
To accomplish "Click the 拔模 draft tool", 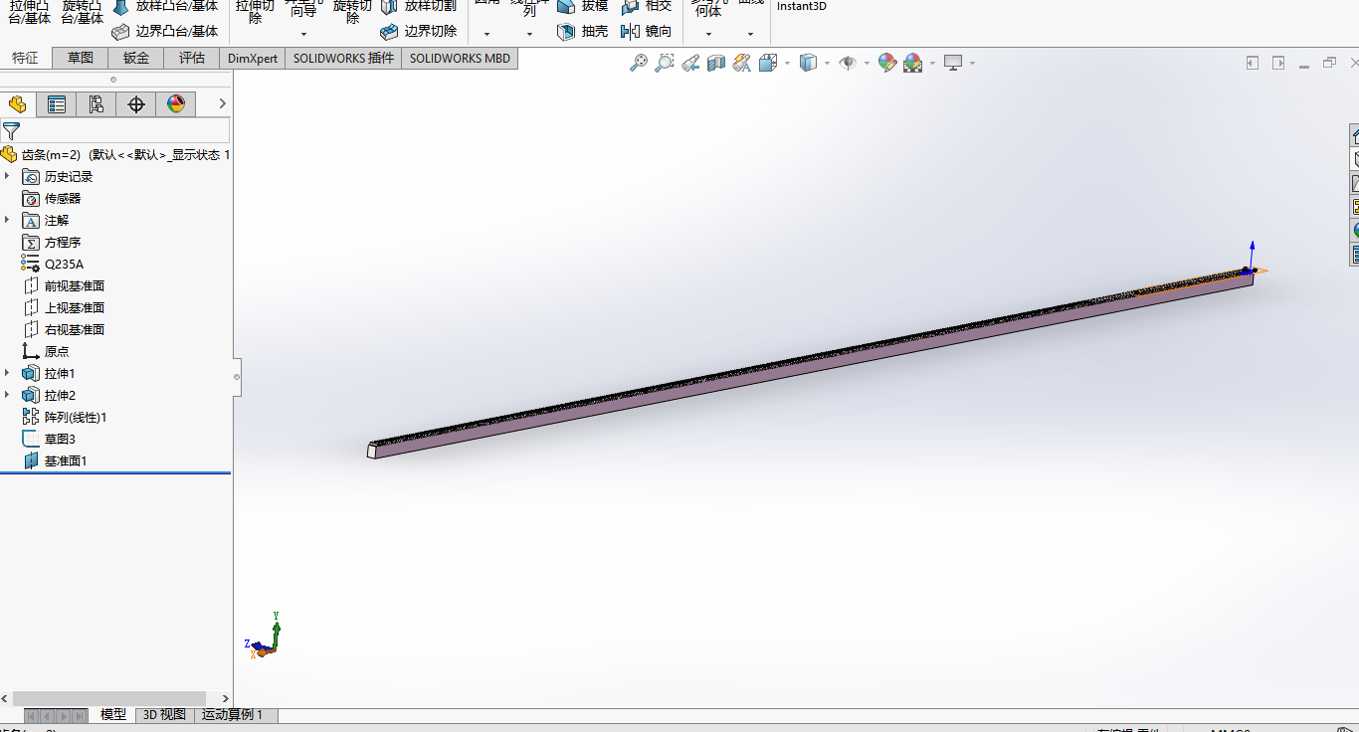I will coord(583,6).
